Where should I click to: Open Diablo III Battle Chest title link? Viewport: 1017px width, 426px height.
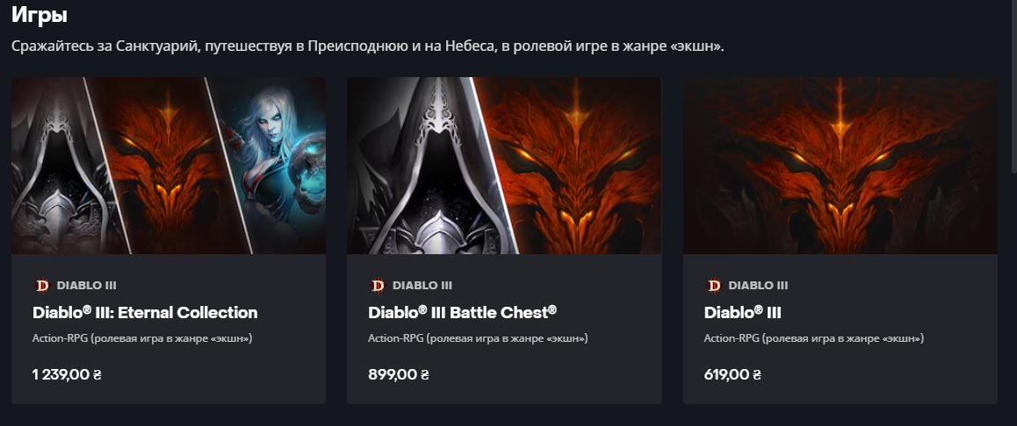(x=463, y=313)
